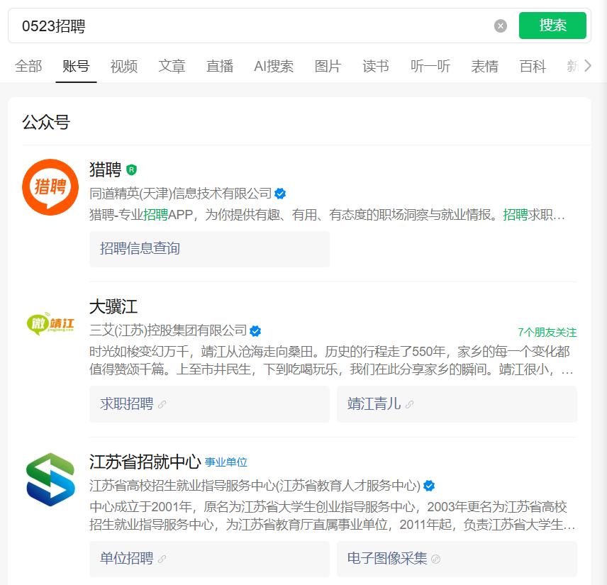
Task: Click verified badge next to 同道精英(天津)信息技术有限公司
Action: (280, 193)
